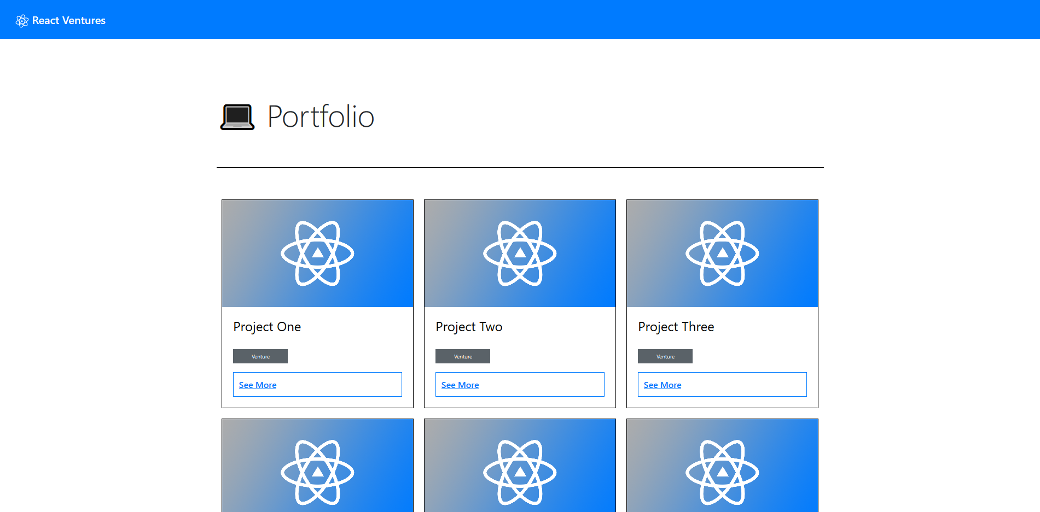Click the React logo image on Project Two card

point(520,252)
